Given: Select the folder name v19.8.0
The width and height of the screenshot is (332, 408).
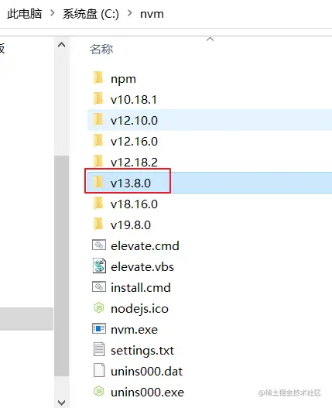Looking at the screenshot, I should 131,225.
